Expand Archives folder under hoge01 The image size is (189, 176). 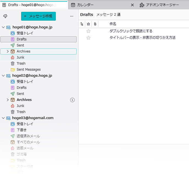click(8, 51)
